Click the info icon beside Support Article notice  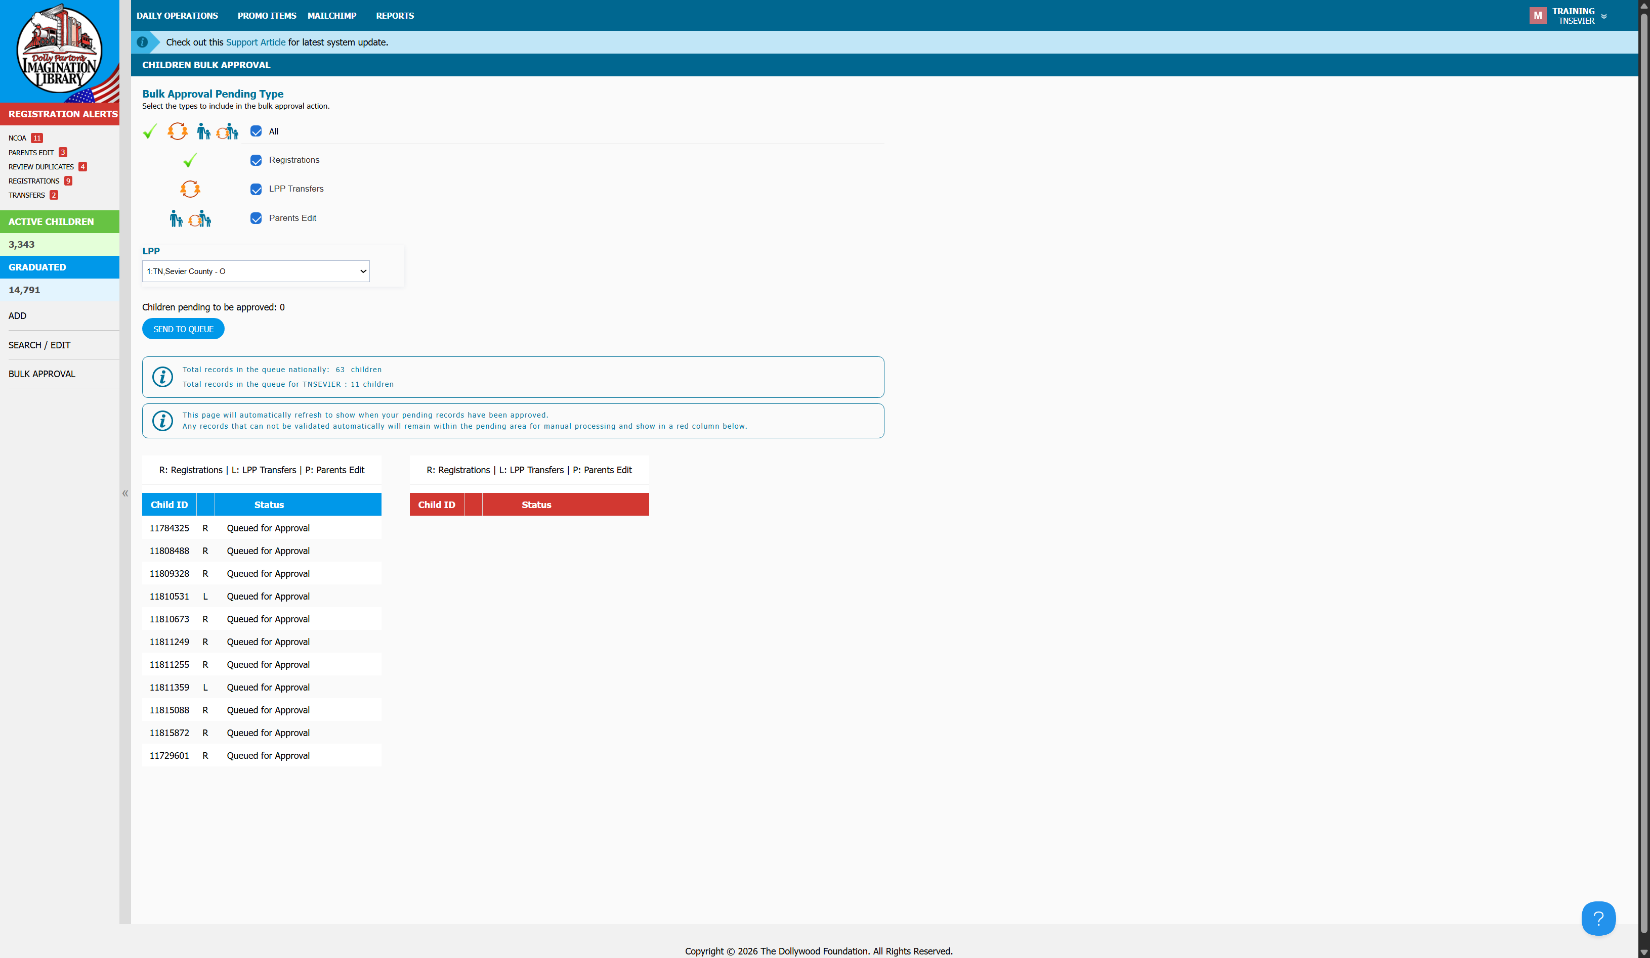point(142,42)
